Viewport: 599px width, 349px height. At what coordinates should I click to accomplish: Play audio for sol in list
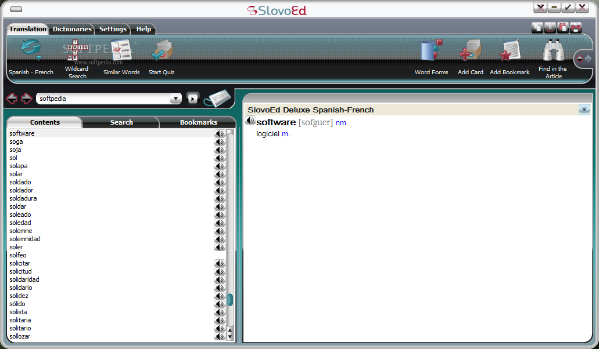click(x=220, y=158)
